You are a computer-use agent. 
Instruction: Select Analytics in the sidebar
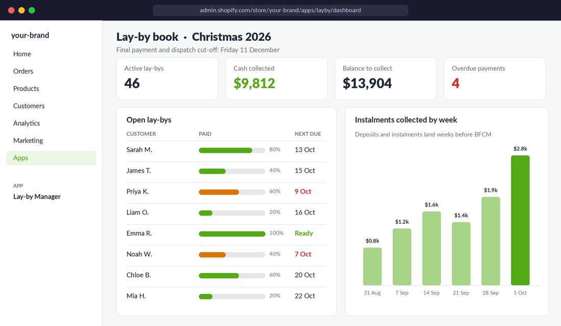(x=27, y=123)
